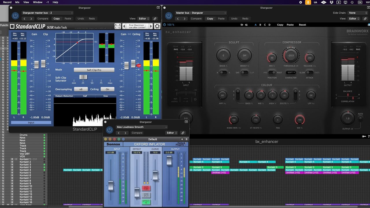Open Master bus - Stargazer preset dropdown
Image resolution: width=370 pixels, height=208 pixels.
pyautogui.click(x=201, y=13)
